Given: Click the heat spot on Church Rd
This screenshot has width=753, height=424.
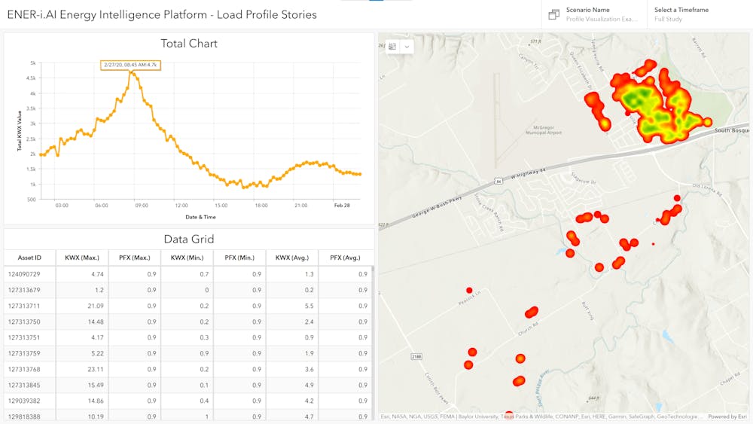Looking at the screenshot, I should [531, 313].
